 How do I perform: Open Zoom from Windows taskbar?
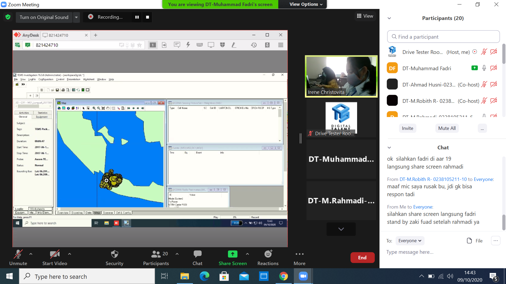(x=303, y=276)
